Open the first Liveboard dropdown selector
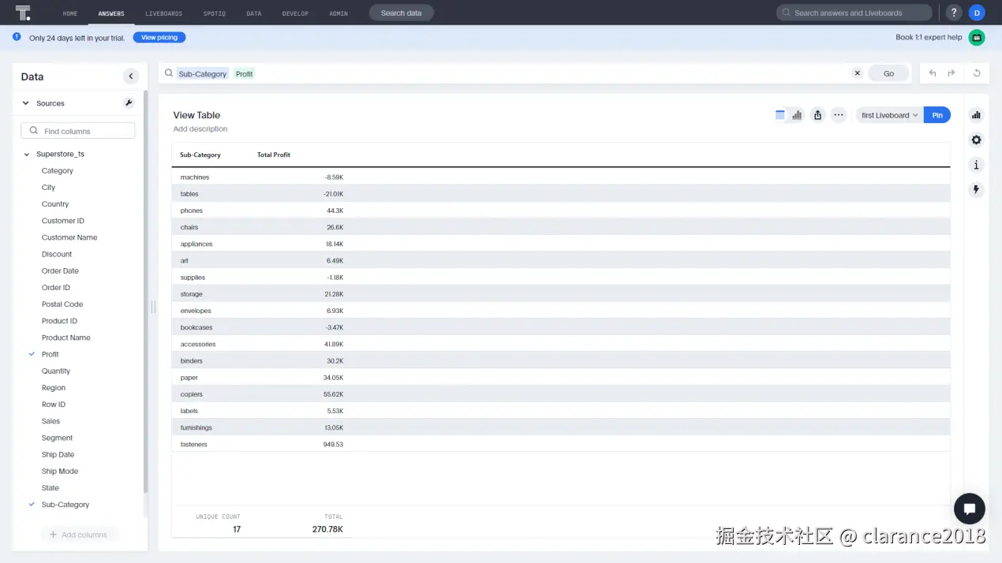The width and height of the screenshot is (1002, 563). [888, 114]
